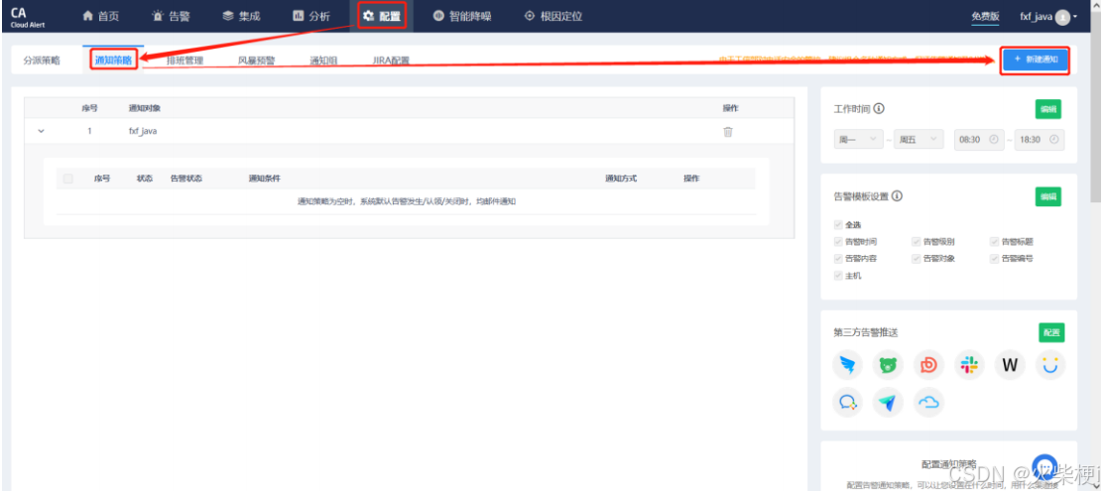
Task: Click the 通知对象 column header
Action: (145, 108)
